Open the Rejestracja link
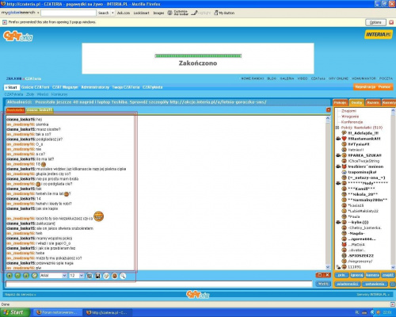This screenshot has width=396, height=317. click(x=365, y=87)
